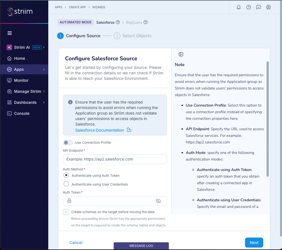Enable Use Connection Profile
This screenshot has height=250, width=282.
pos(68,142)
